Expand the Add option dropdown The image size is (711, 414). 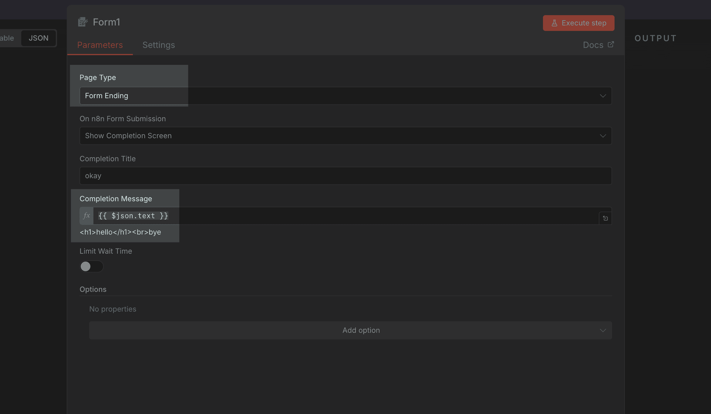point(361,330)
